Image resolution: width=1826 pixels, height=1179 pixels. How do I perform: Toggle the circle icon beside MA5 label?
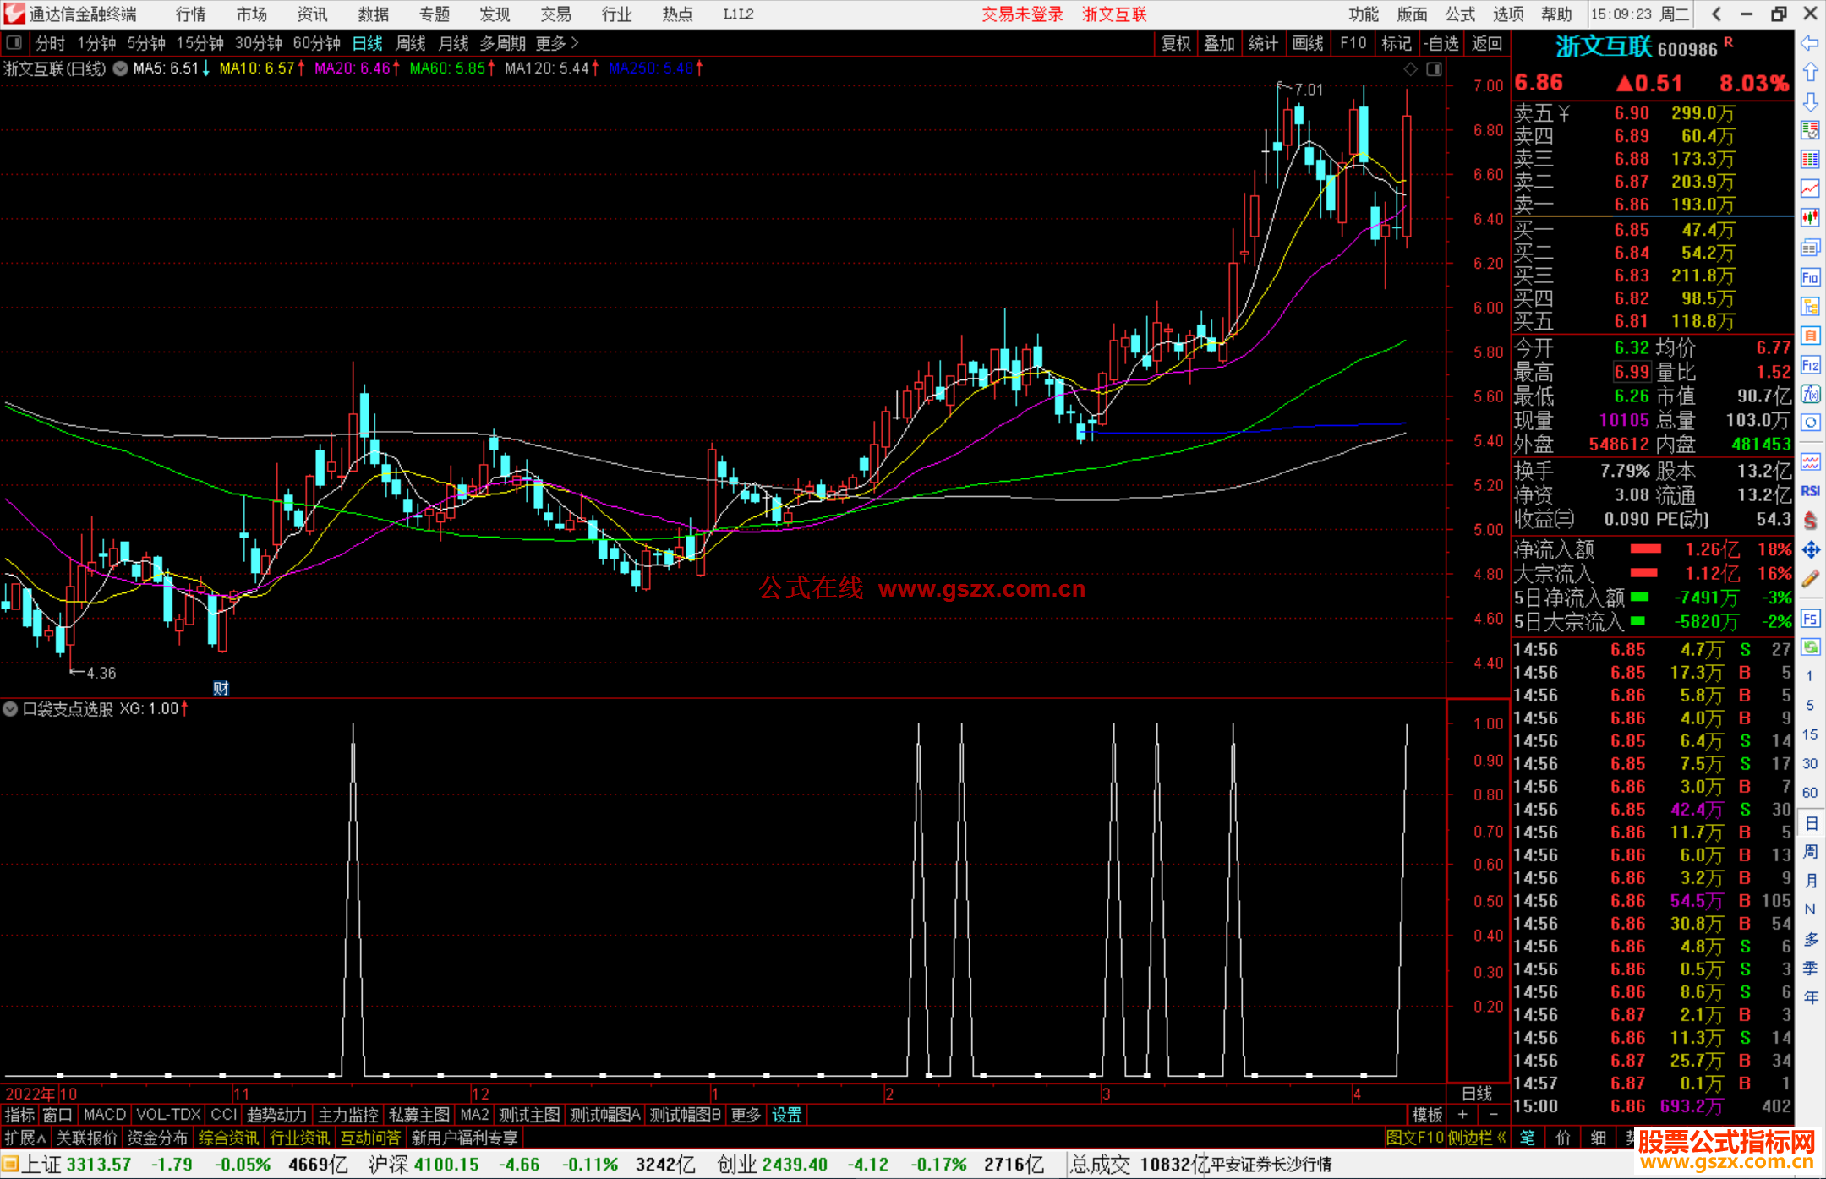click(121, 68)
